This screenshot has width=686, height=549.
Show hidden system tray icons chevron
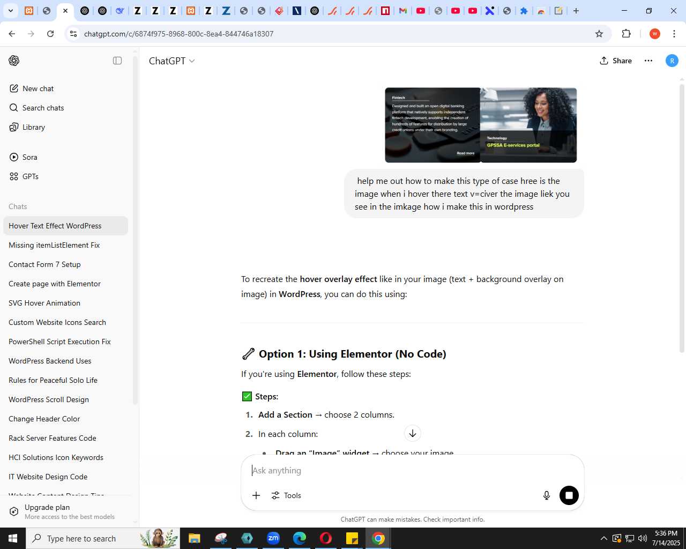[604, 538]
